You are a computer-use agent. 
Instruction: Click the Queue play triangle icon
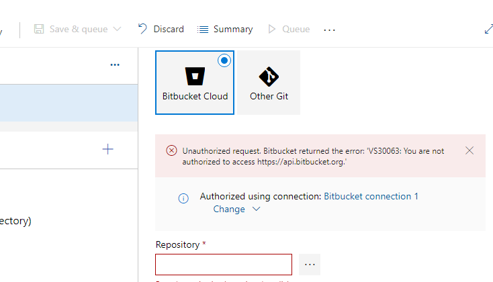[x=271, y=30]
